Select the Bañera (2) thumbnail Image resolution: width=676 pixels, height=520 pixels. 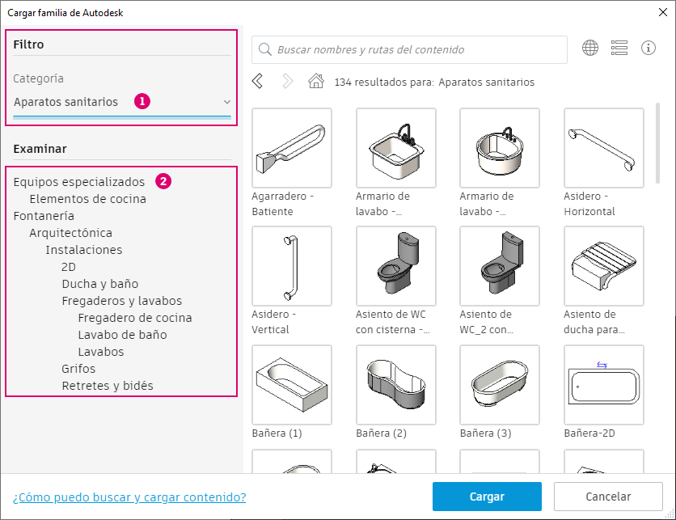click(x=395, y=385)
